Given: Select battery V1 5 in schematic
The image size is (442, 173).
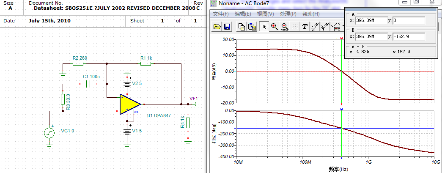Looking at the screenshot, I should (127, 131).
